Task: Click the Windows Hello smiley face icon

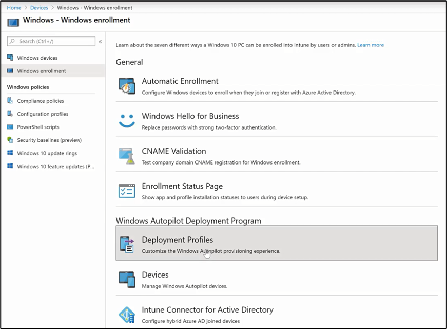Action: tap(127, 121)
